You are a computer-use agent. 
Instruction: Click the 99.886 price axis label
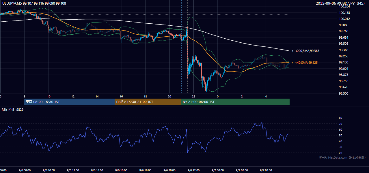click(x=344, y=25)
